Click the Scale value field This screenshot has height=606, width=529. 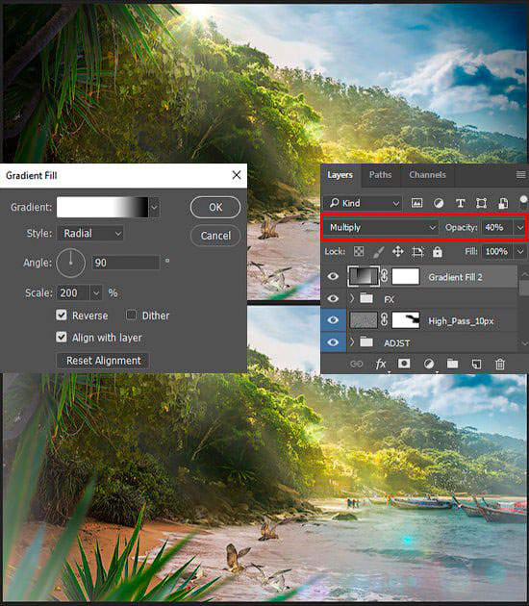[x=73, y=293]
